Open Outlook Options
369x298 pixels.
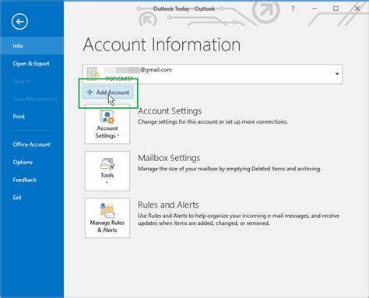point(23,162)
